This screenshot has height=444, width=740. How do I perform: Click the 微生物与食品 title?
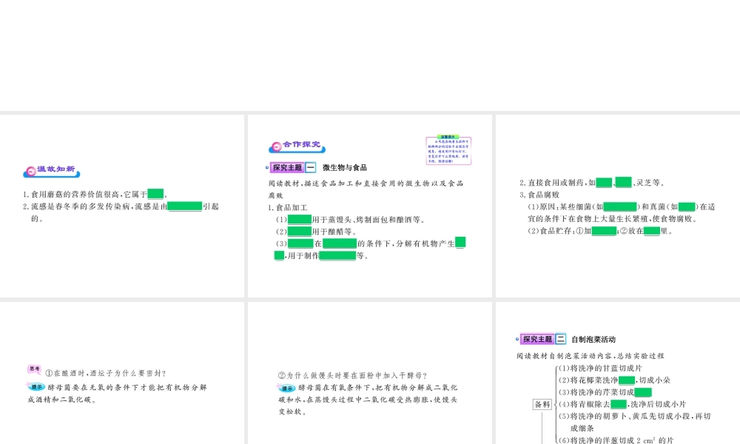[345, 167]
